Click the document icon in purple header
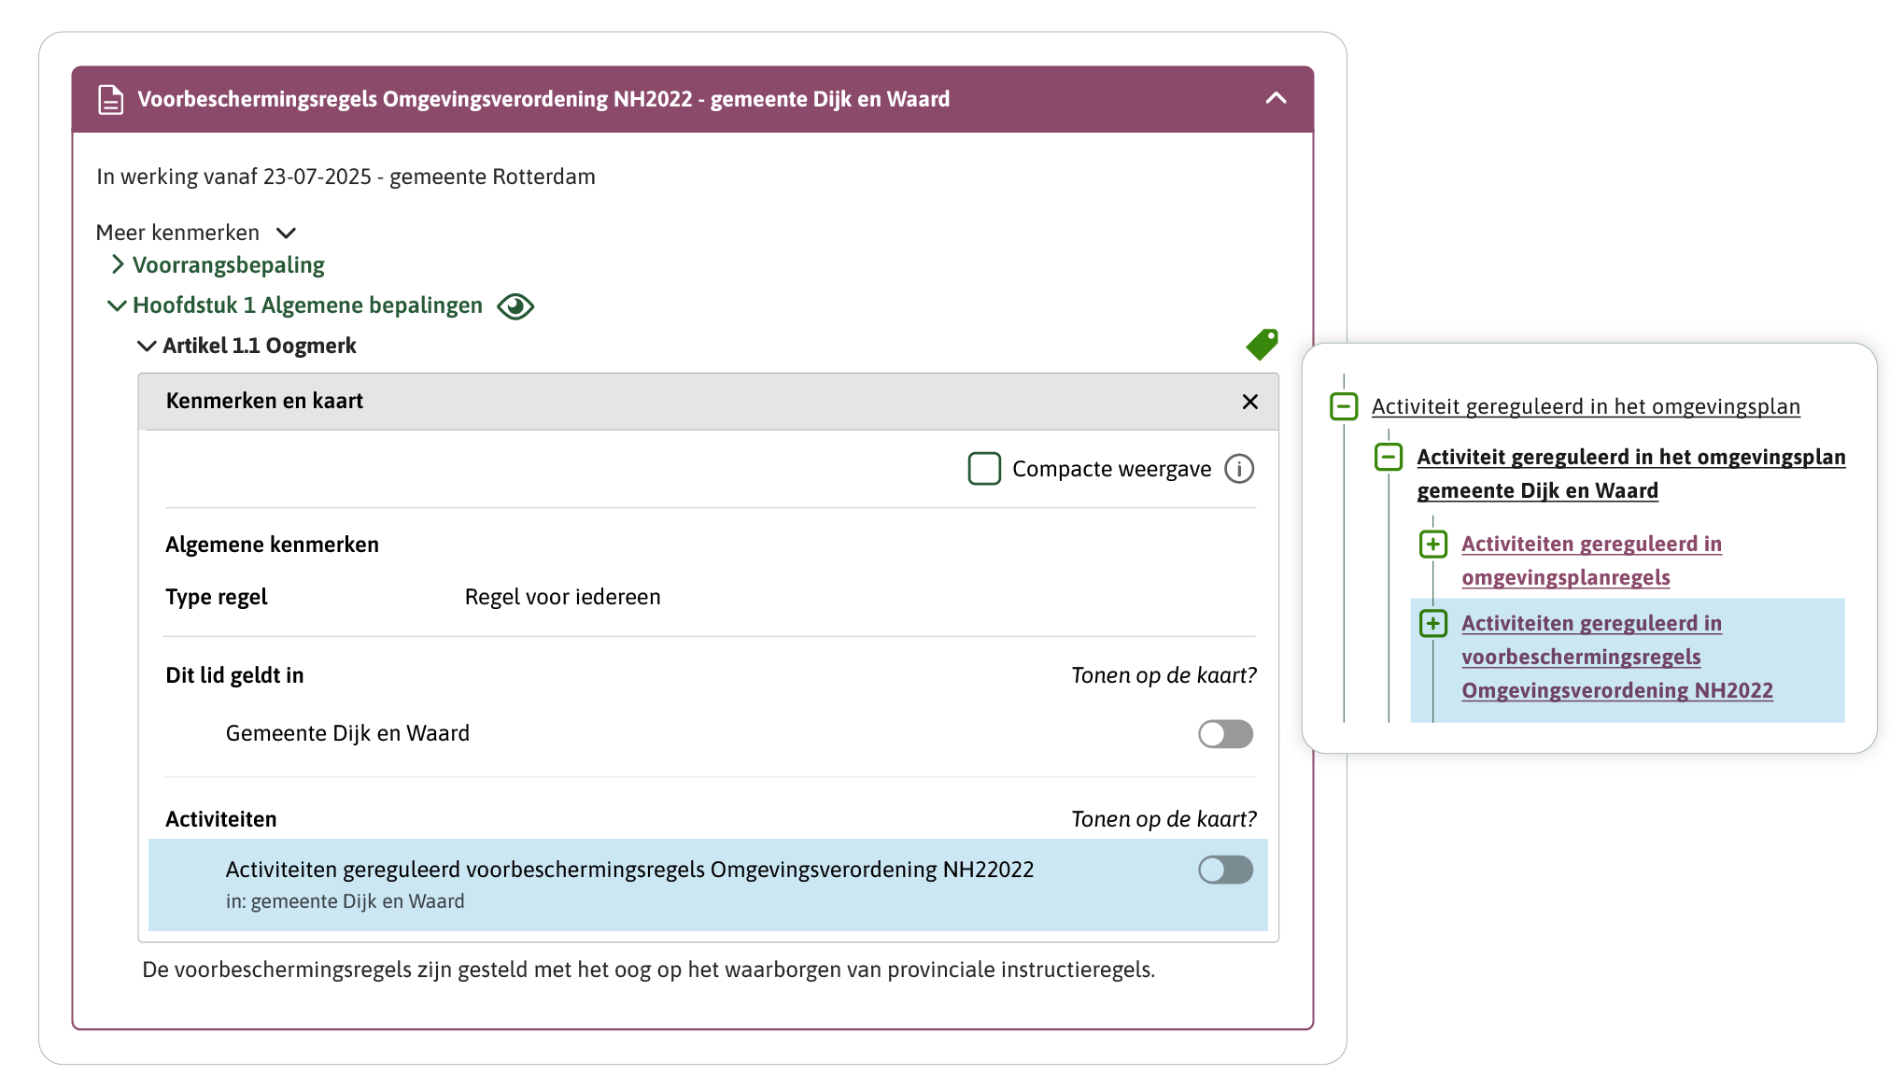 coord(110,99)
